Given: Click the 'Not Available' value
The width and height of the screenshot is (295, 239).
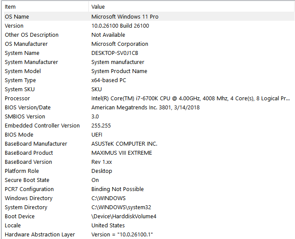Looking at the screenshot, I should click(x=108, y=35).
